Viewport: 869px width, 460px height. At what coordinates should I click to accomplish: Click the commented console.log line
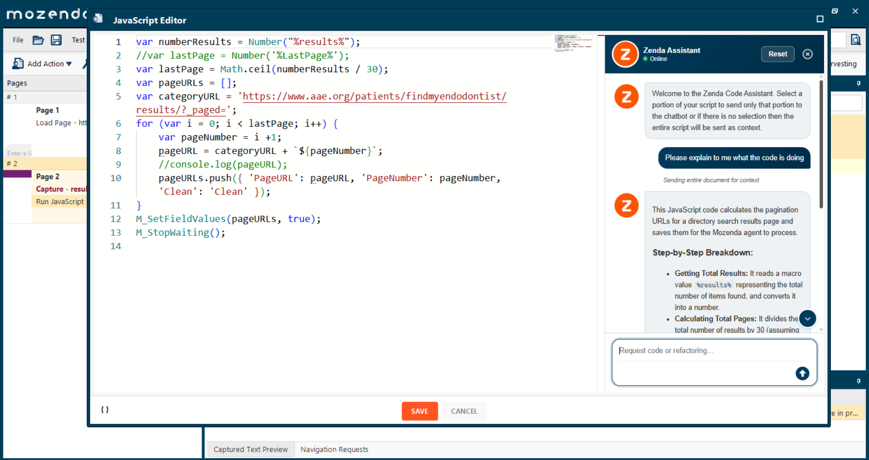[x=223, y=165]
